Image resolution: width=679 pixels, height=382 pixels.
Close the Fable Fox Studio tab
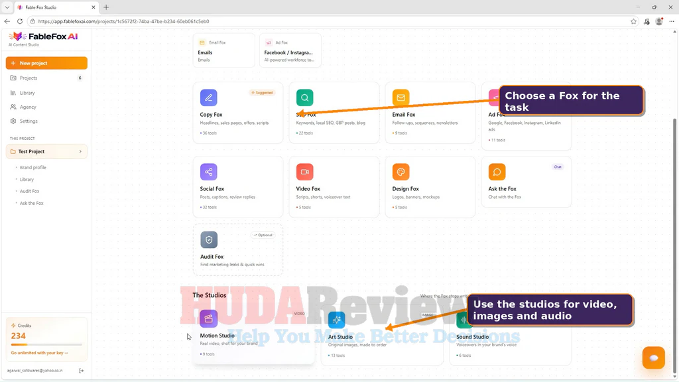point(93,7)
